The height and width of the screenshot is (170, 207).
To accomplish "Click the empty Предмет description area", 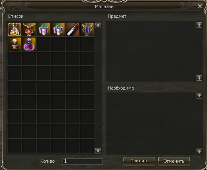I will pyautogui.click(x=151, y=51).
